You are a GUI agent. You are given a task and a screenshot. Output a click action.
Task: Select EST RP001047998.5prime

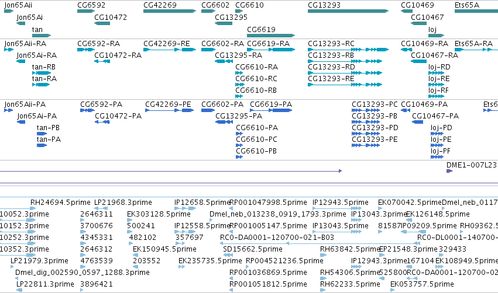268,203
